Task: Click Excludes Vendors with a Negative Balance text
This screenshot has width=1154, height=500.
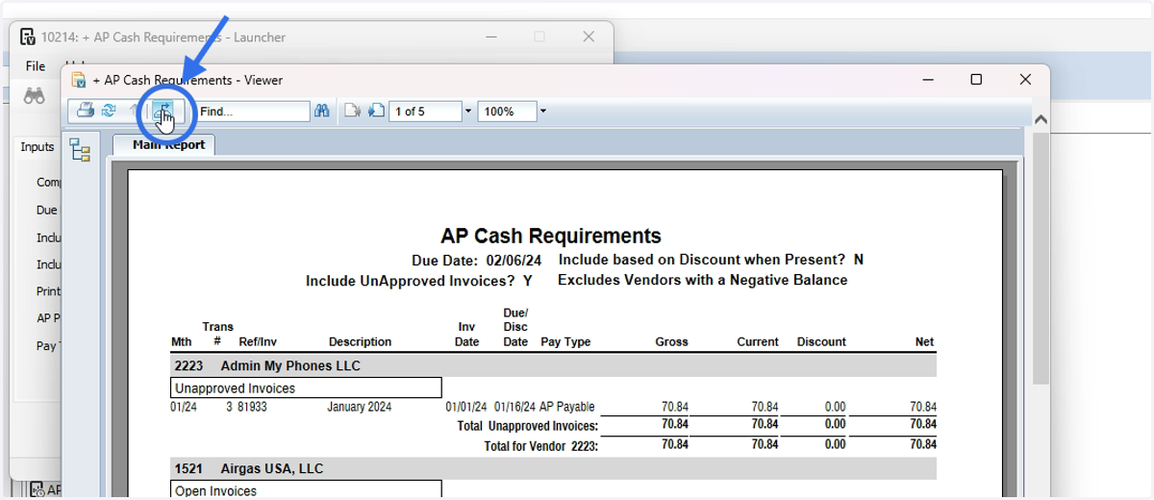Action: point(702,280)
